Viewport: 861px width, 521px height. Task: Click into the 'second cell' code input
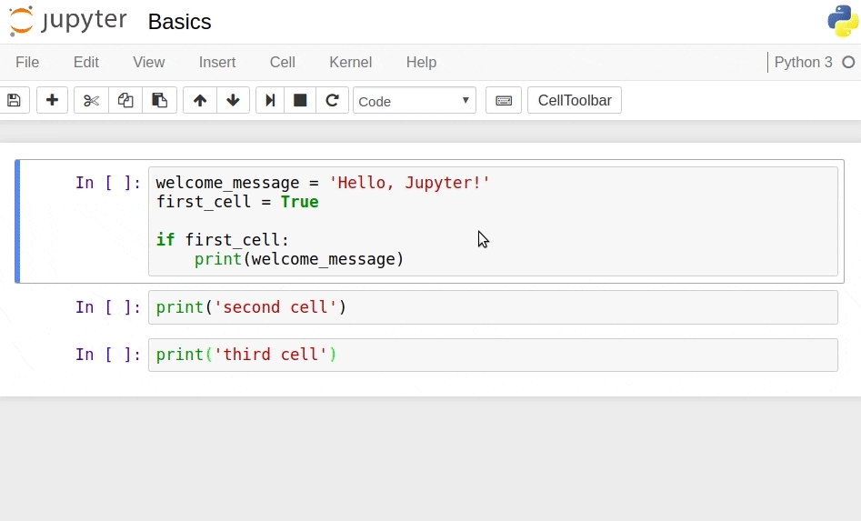[491, 307]
